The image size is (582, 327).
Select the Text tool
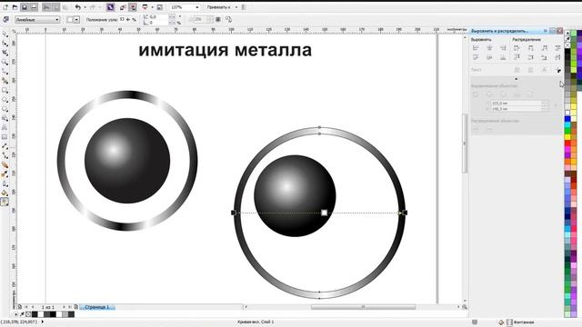(x=5, y=127)
